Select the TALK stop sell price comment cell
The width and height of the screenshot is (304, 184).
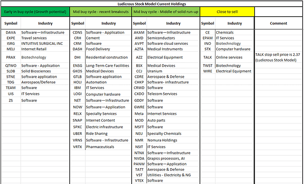[x=278, y=57]
